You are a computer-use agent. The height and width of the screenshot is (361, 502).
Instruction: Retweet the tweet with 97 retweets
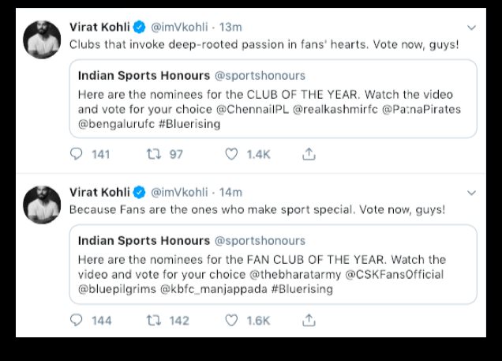click(x=154, y=154)
